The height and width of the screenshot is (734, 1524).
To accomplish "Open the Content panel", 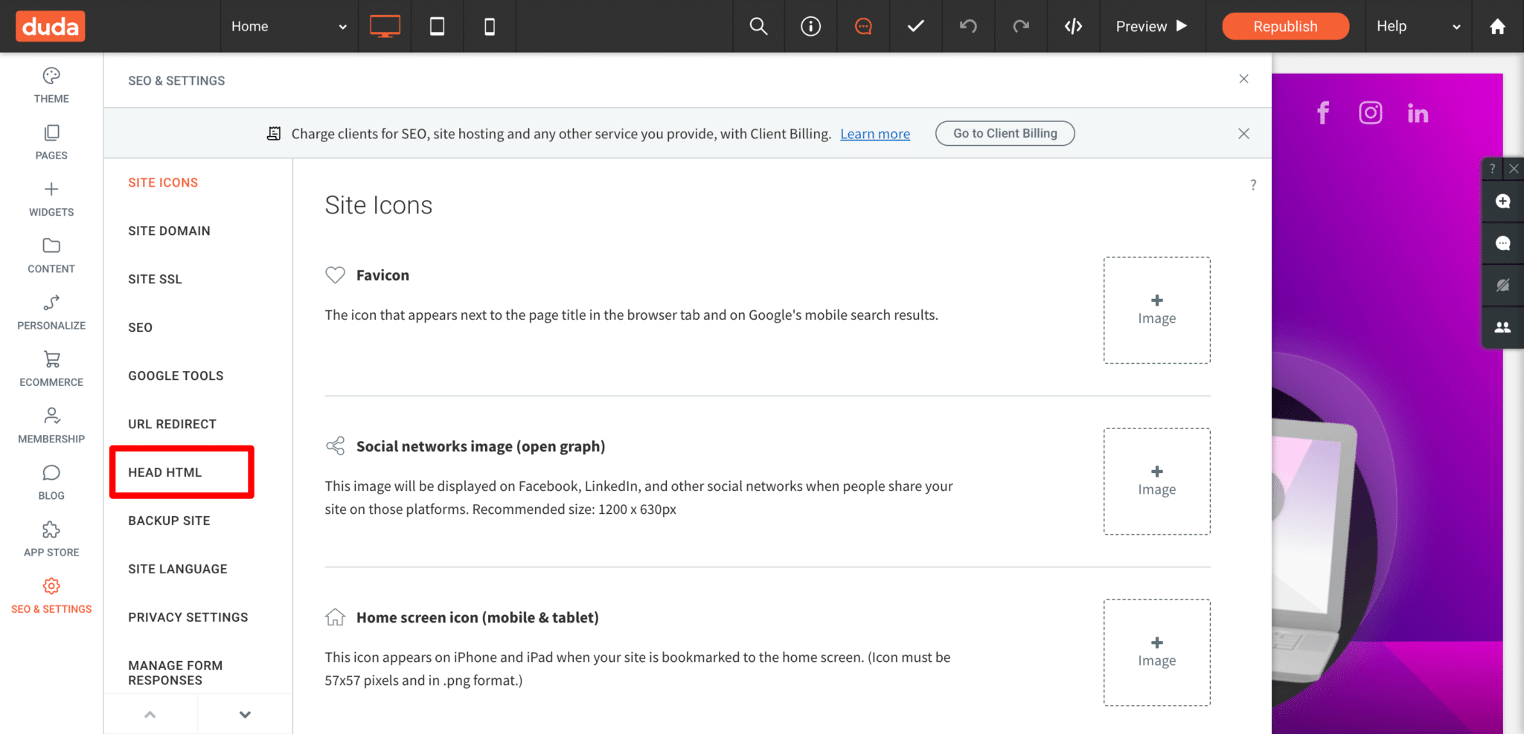I will [51, 256].
